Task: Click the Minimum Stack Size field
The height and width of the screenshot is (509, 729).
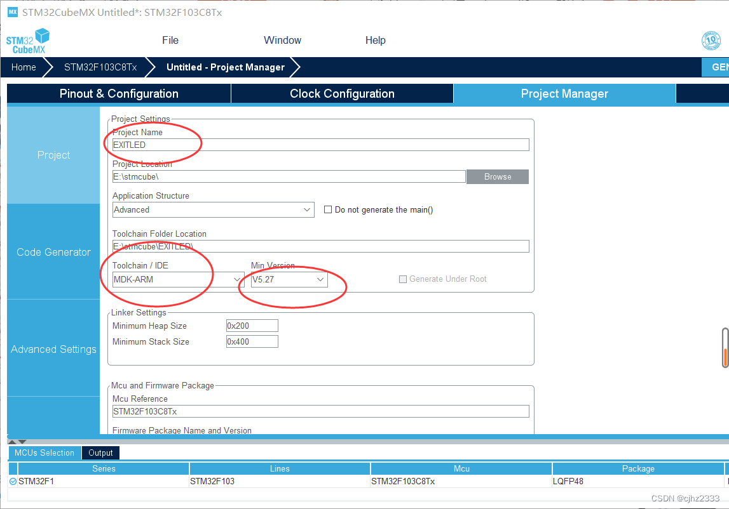Action: (252, 341)
